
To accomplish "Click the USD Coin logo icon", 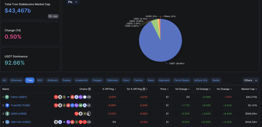I will click(7, 122).
